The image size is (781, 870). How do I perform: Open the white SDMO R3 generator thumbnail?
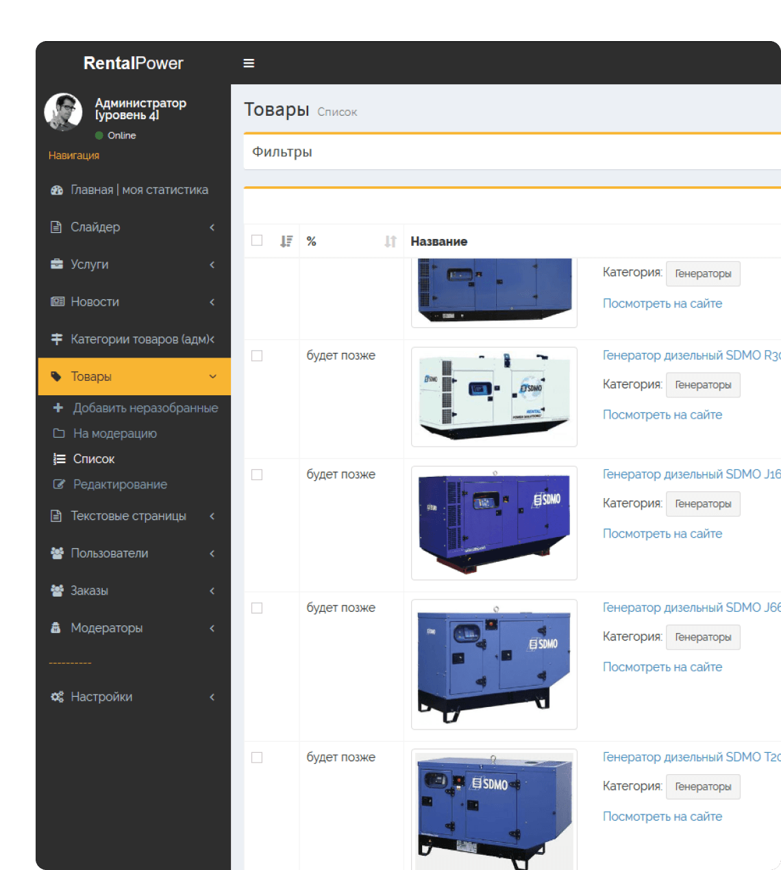[494, 397]
